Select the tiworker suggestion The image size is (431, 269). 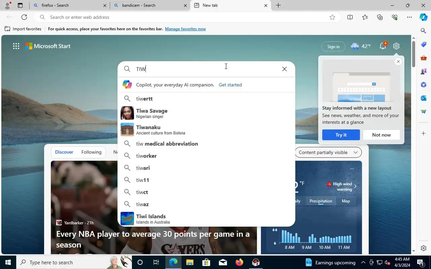pyautogui.click(x=206, y=156)
